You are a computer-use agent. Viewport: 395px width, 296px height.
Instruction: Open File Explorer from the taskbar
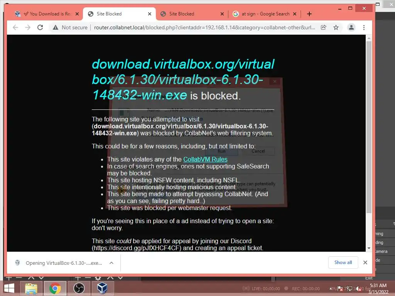(x=31, y=288)
